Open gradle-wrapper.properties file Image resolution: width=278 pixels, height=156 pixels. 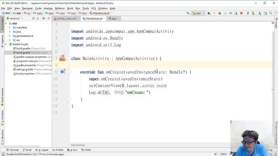click(32, 57)
